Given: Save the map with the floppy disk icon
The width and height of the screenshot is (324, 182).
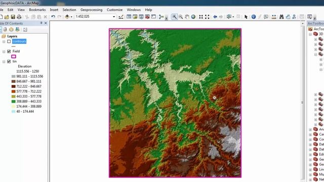Looking at the screenshot, I should click(13, 17).
